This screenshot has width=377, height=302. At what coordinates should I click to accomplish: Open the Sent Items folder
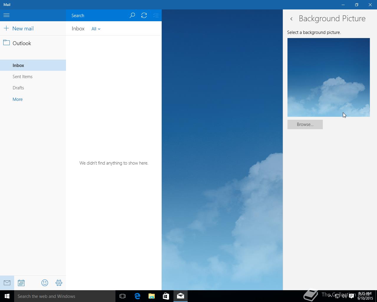tap(33, 77)
